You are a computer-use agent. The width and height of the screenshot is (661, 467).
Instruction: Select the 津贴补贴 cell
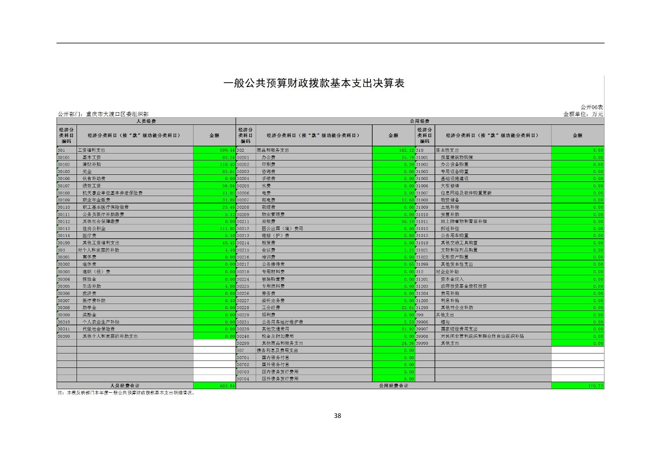click(x=91, y=164)
